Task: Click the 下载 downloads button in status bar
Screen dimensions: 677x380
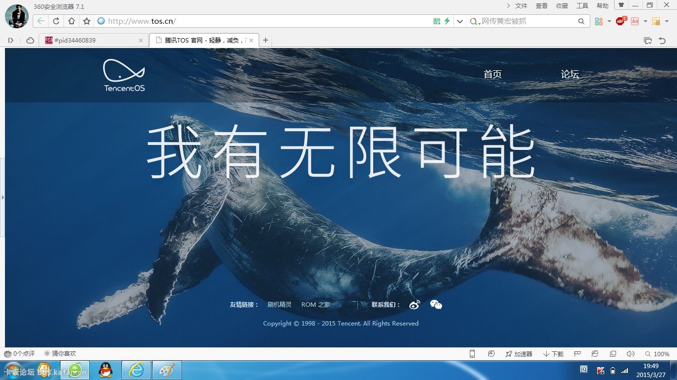Action: (554, 354)
